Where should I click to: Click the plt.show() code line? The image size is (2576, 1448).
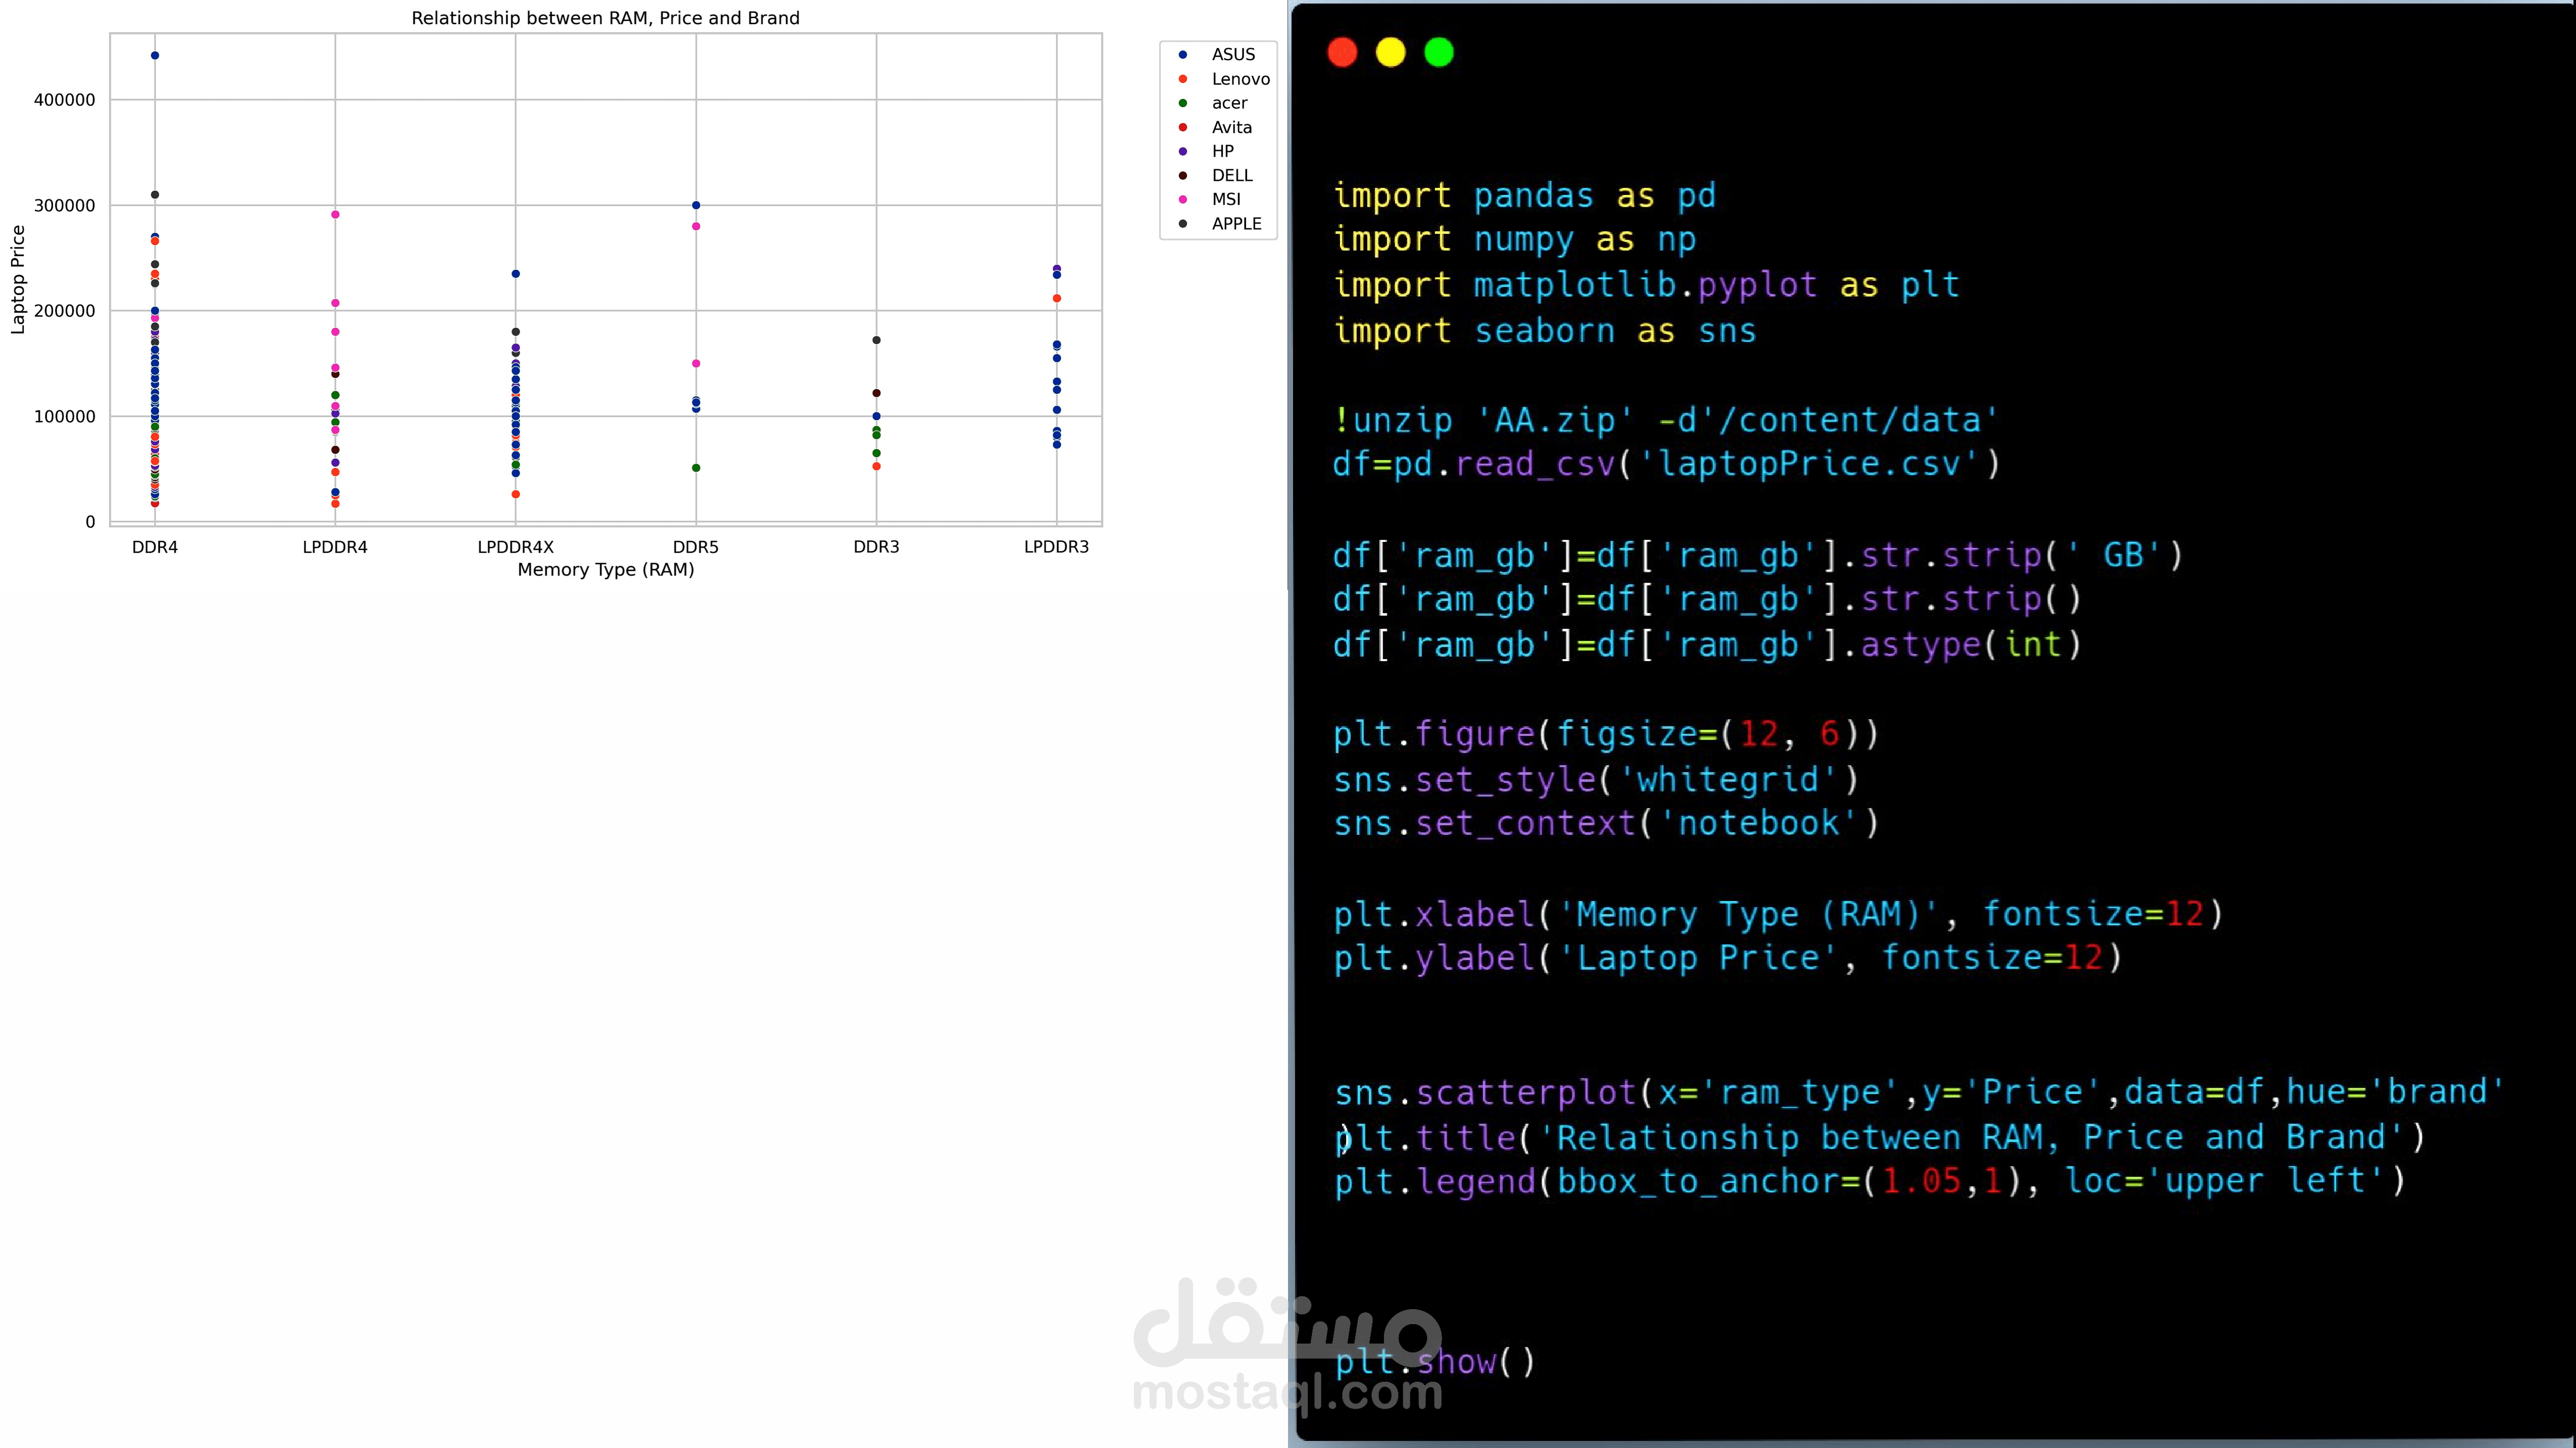1434,1362
